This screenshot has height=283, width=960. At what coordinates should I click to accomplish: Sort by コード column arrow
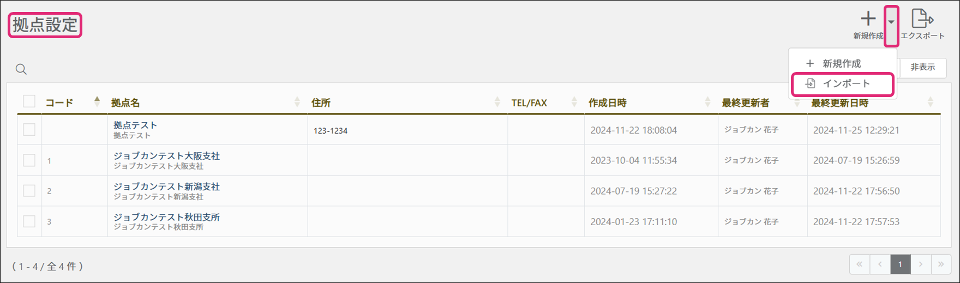[97, 101]
